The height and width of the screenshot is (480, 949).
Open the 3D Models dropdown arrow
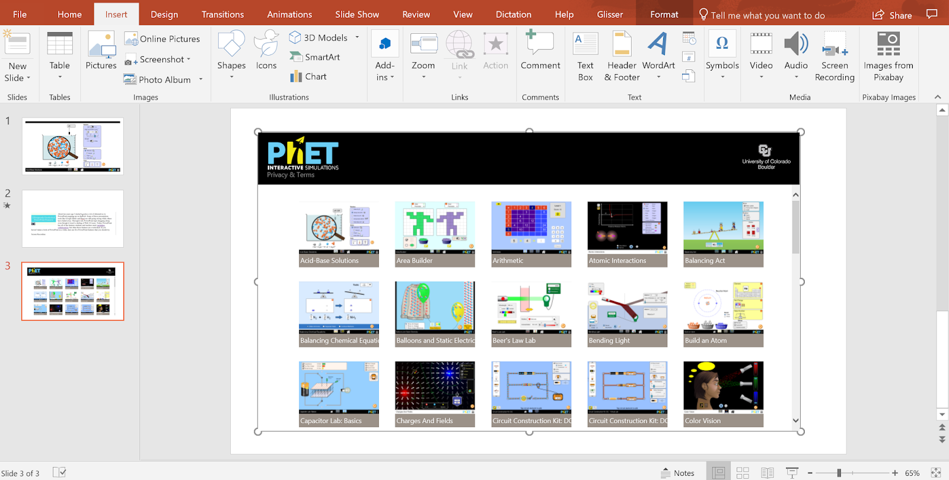click(x=357, y=37)
